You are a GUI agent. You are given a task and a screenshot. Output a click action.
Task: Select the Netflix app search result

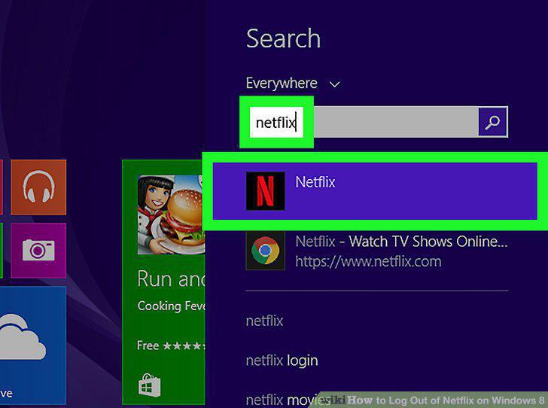(375, 191)
